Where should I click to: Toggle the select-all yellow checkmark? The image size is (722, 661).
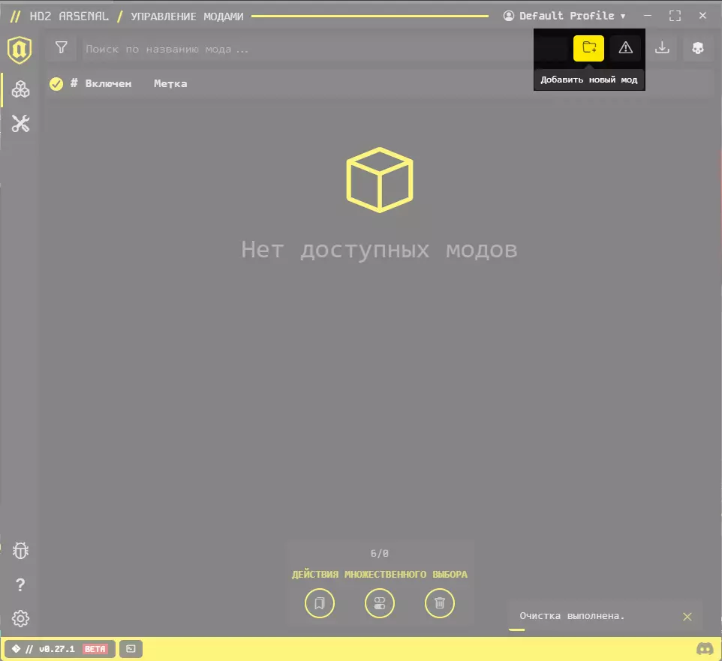point(56,84)
